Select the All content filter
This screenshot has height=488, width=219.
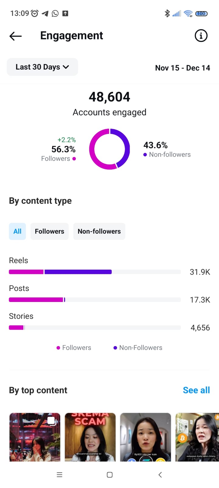click(x=17, y=231)
